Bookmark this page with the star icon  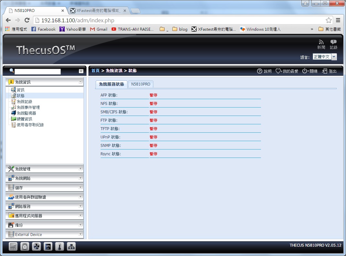(x=329, y=20)
